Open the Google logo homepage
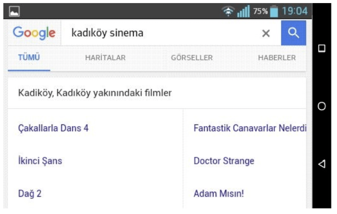 coord(34,33)
